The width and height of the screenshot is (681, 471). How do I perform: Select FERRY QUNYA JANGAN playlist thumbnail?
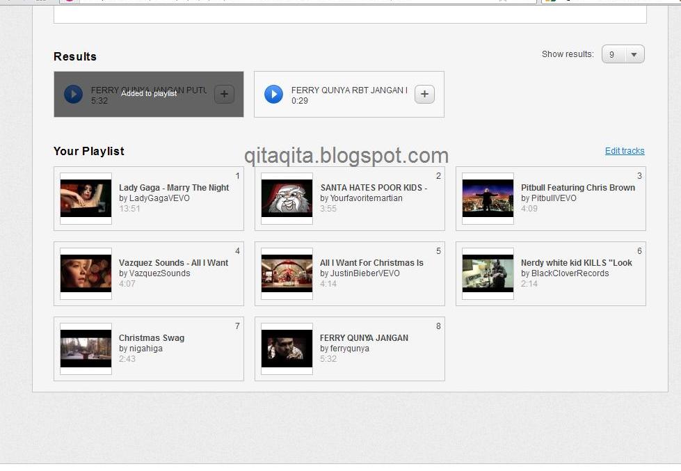[287, 349]
